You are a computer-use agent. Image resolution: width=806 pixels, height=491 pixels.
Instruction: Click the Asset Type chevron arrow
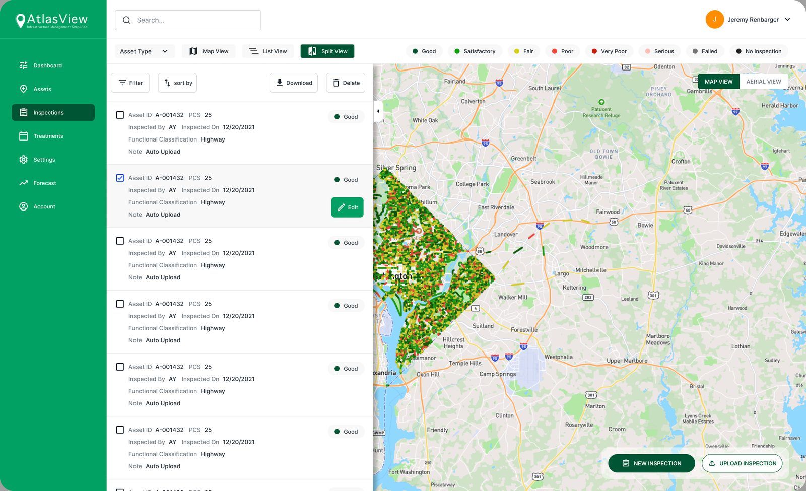point(165,51)
